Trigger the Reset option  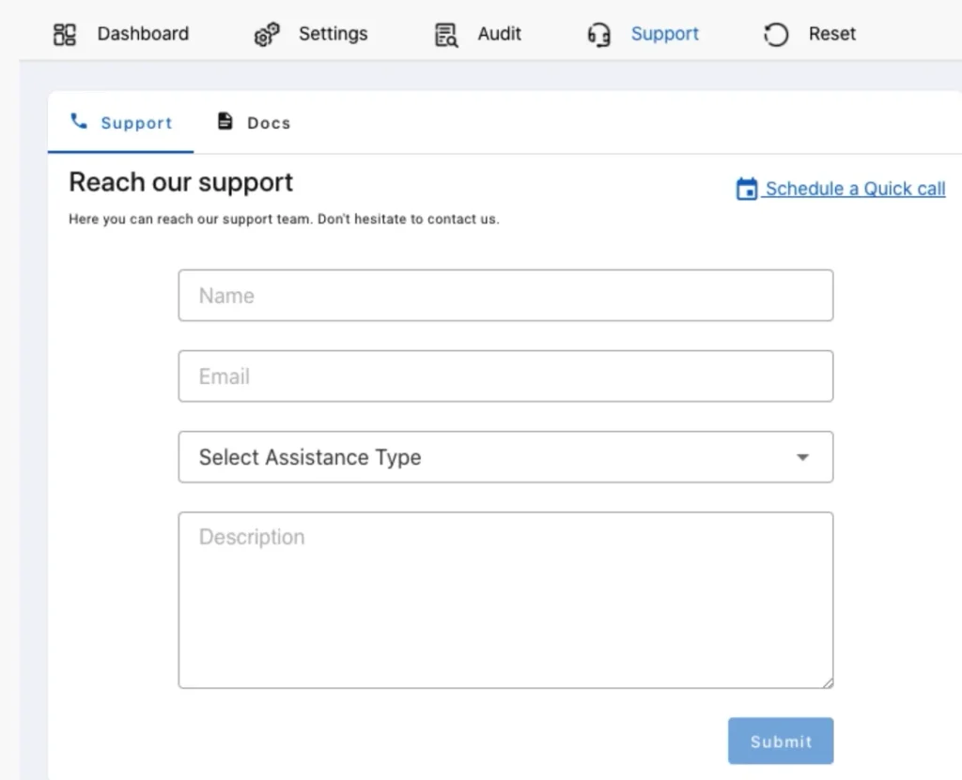click(831, 34)
